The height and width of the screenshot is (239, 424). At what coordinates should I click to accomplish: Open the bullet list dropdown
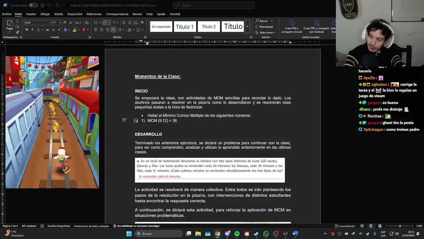click(100, 23)
